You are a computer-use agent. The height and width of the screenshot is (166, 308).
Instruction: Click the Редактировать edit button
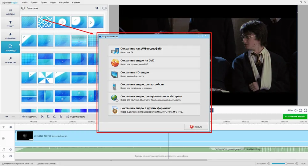[x=76, y=117]
